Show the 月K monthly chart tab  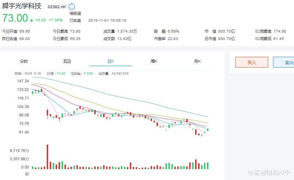(197, 61)
